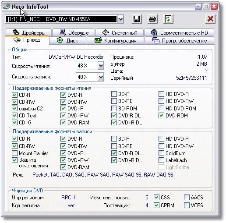
Task: Open the drive selection dropdown arrow
Action: (x=120, y=19)
